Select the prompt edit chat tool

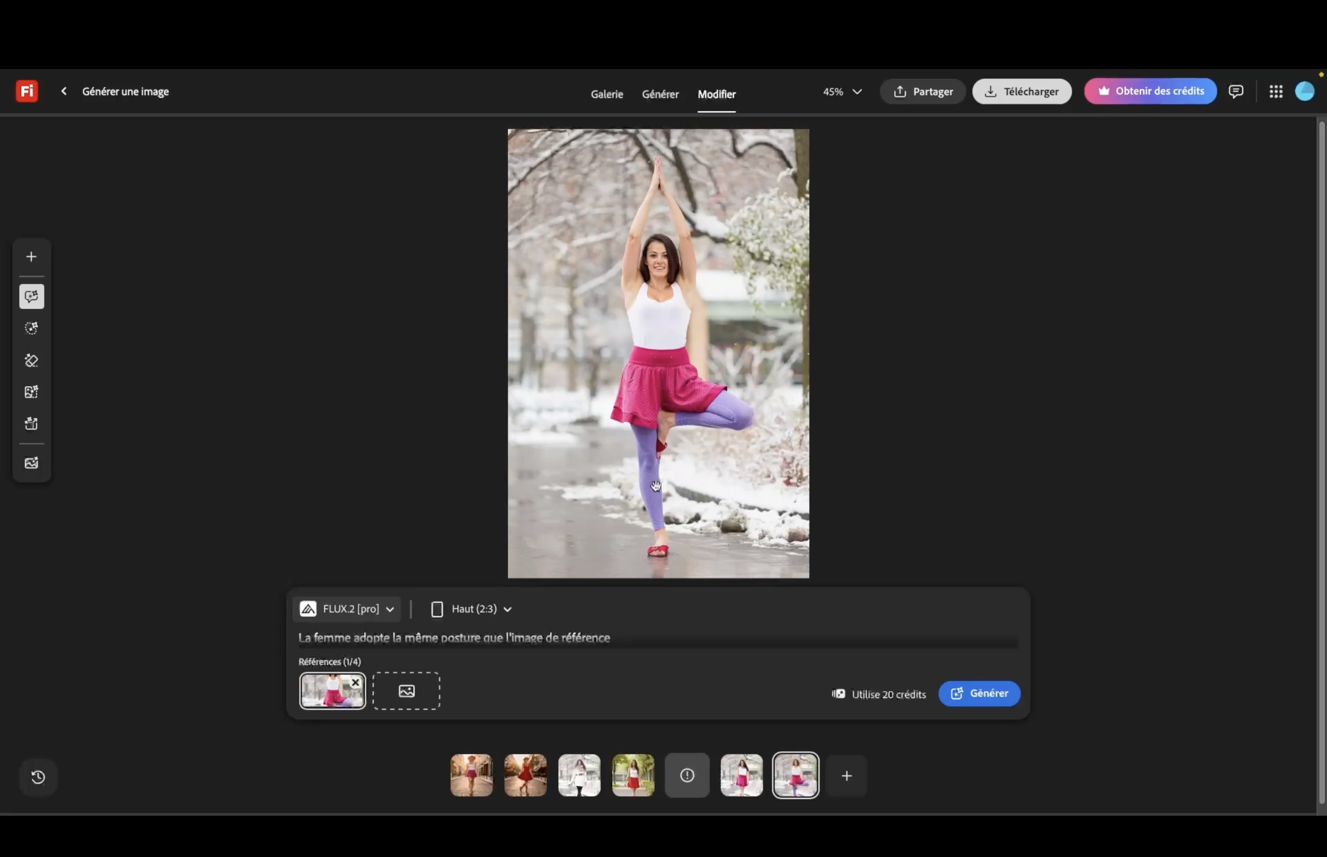click(31, 296)
